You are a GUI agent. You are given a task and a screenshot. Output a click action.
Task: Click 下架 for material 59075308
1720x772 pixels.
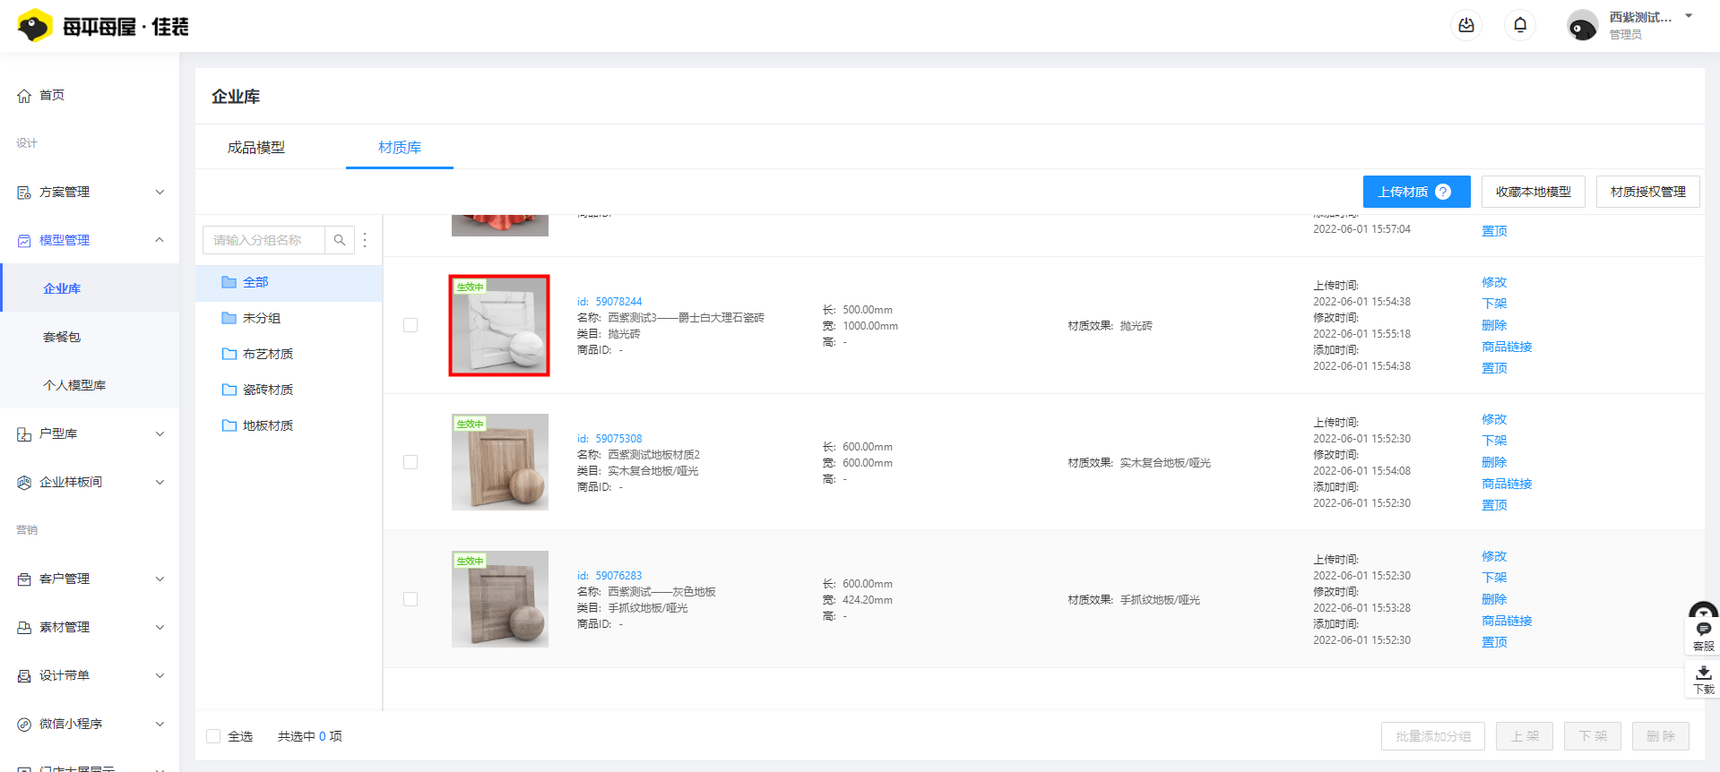click(x=1494, y=441)
